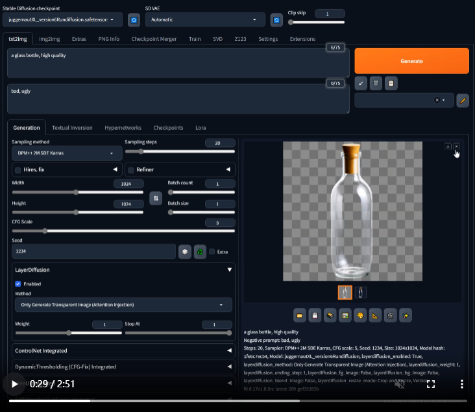Click the negative prompt text box
Image resolution: width=475 pixels, height=412 pixels.
(178, 99)
